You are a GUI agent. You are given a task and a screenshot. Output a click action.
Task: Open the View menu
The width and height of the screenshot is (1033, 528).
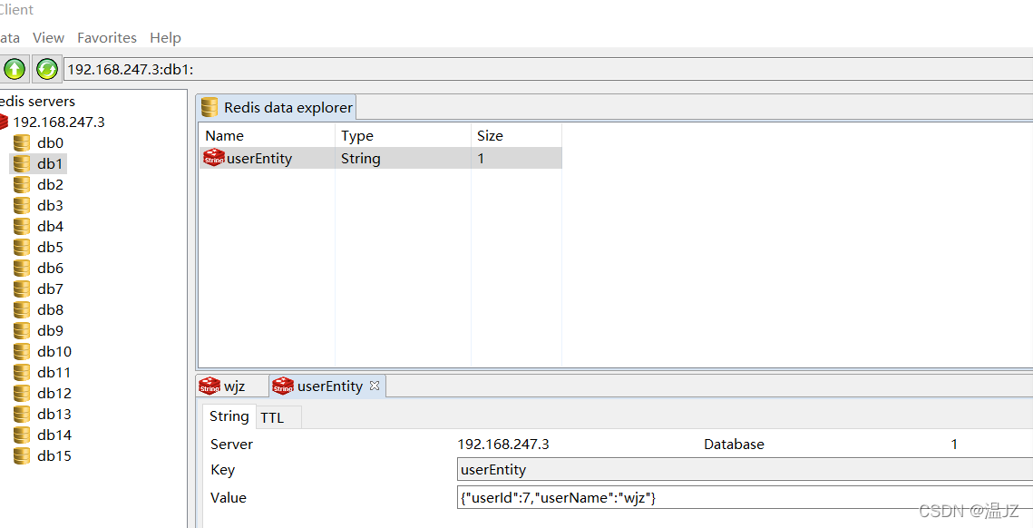pyautogui.click(x=49, y=37)
